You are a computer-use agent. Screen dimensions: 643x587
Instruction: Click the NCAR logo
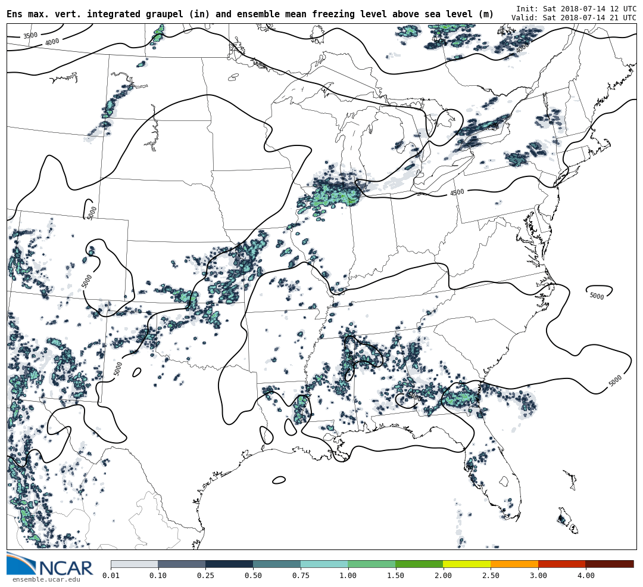[x=50, y=565]
